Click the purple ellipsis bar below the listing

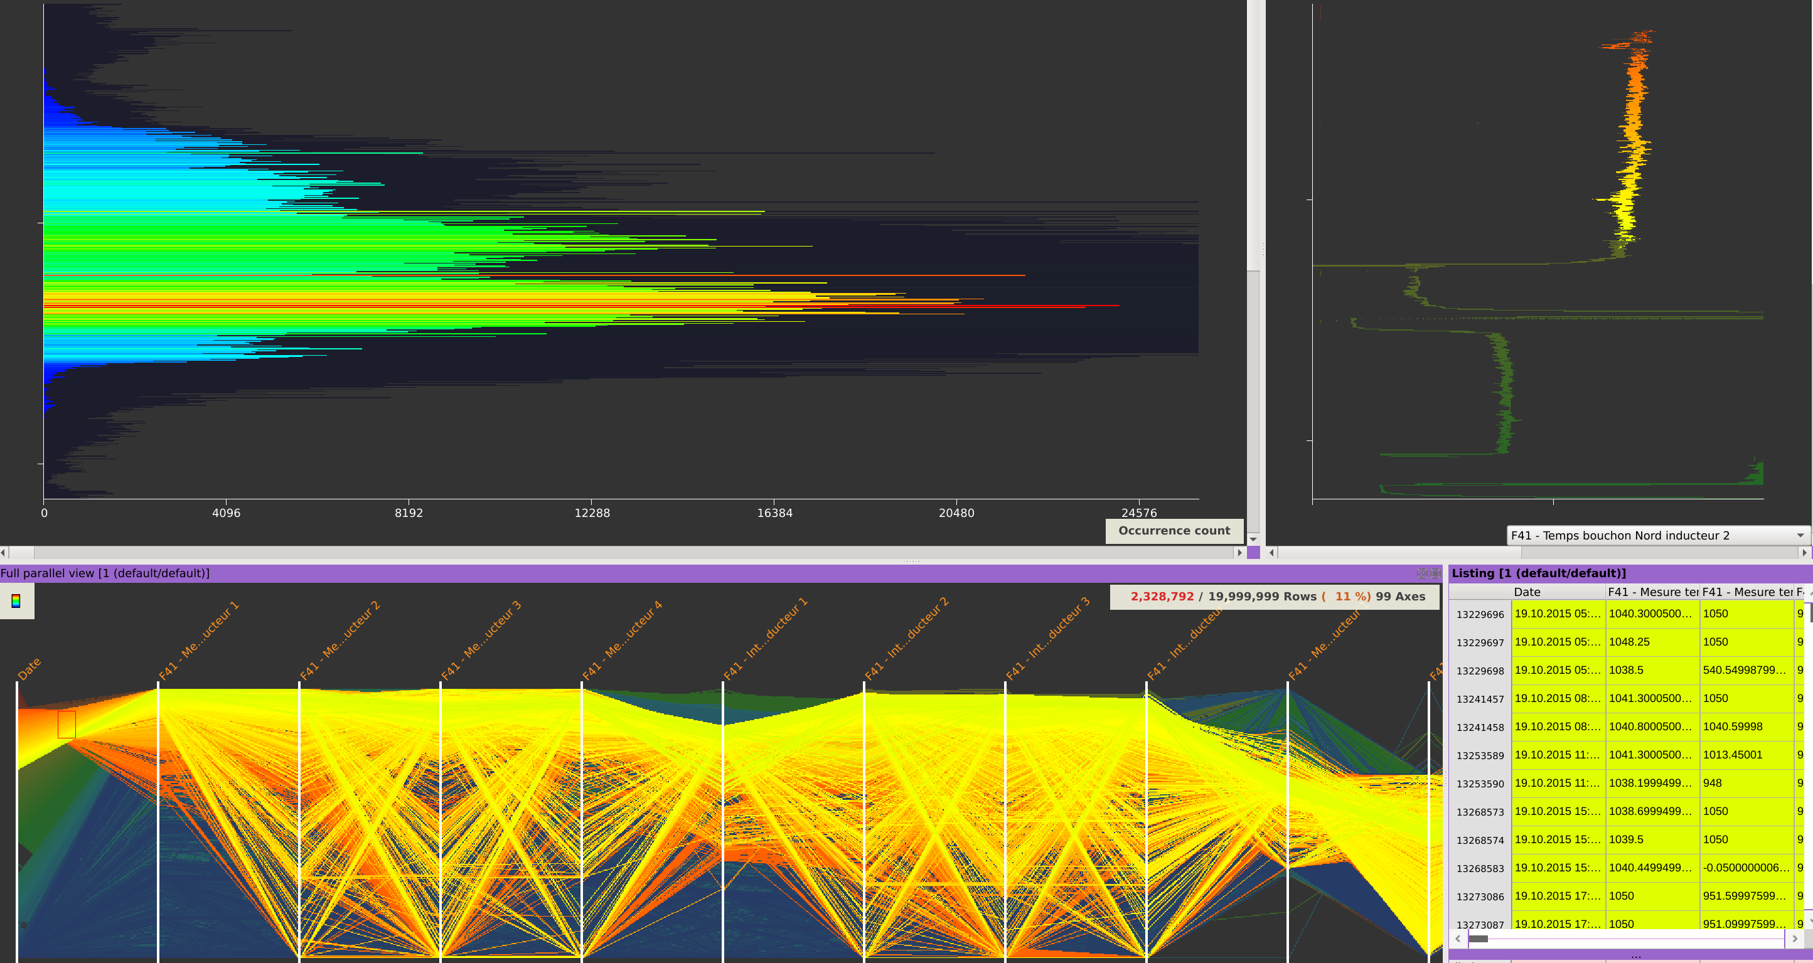pyautogui.click(x=1635, y=955)
